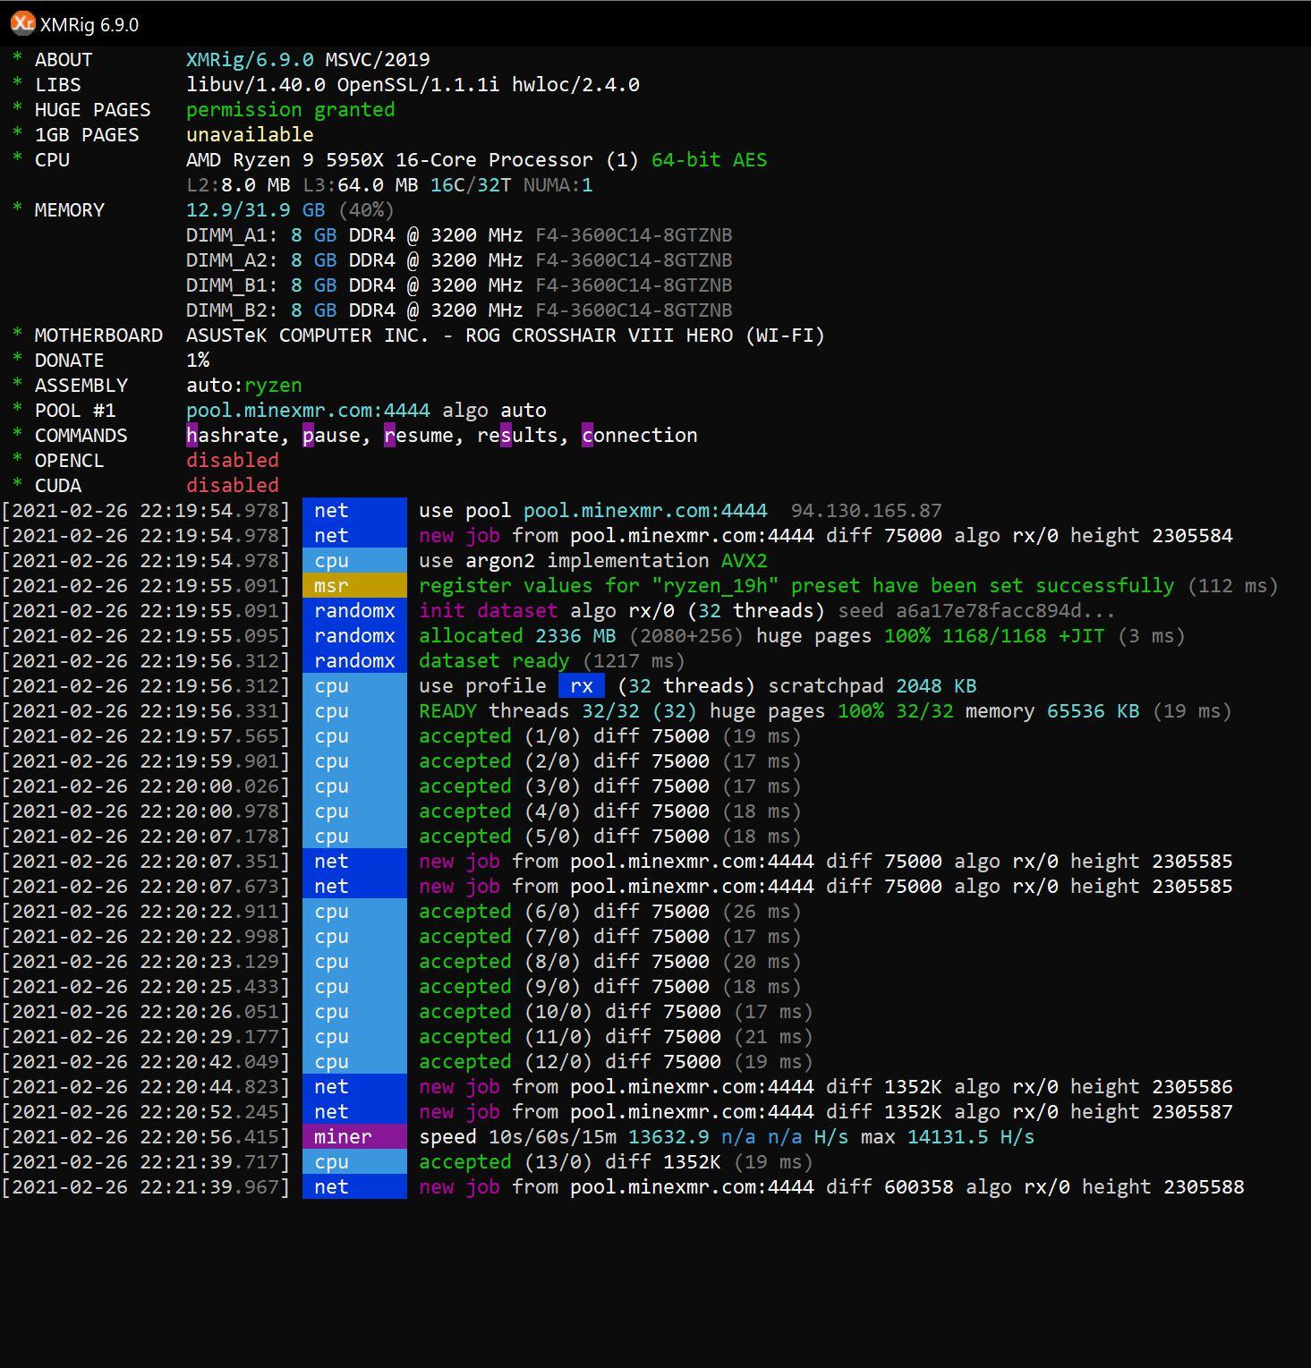Screen dimensions: 1311x1368
Task: Click the 'resume' command
Action: click(418, 435)
